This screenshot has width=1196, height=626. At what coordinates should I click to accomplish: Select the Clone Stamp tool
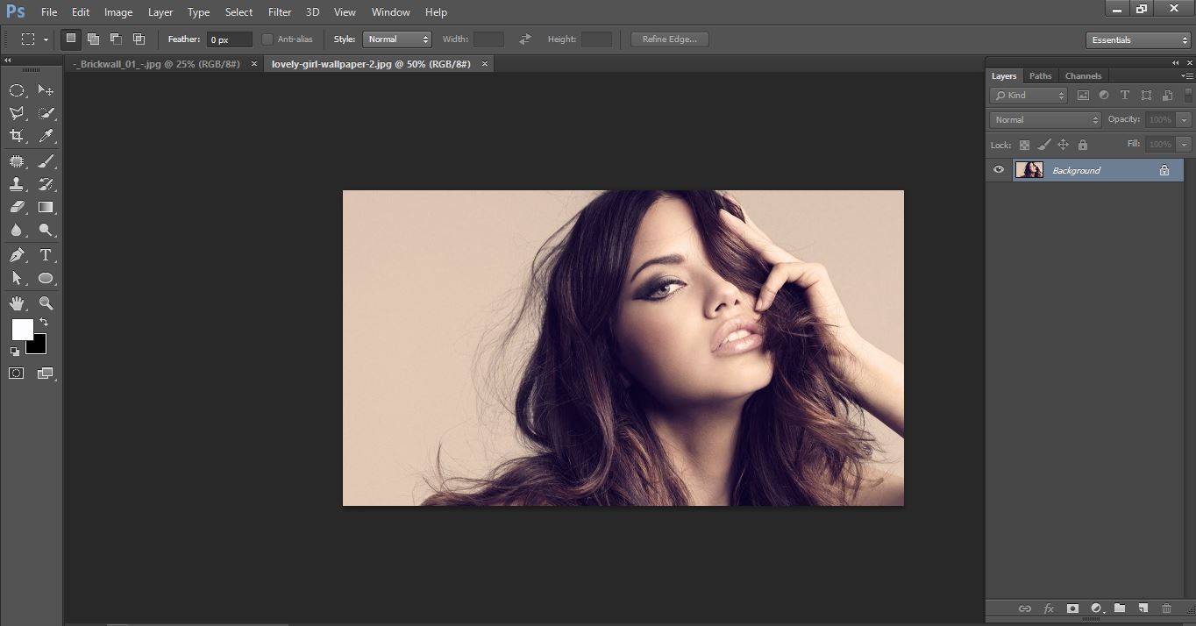pos(18,184)
